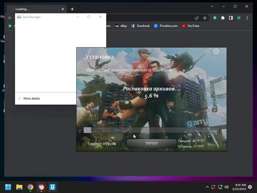Click the 5.6 % progress text

coord(151,96)
